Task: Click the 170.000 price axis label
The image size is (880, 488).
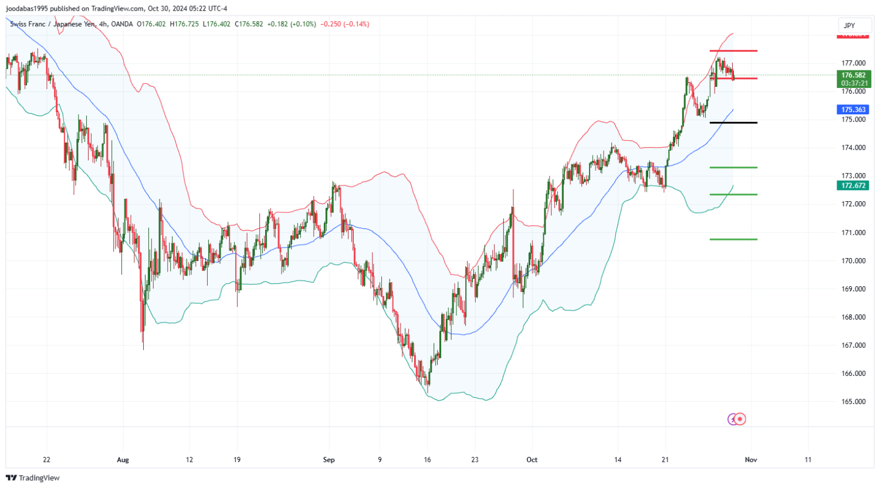Action: pos(854,260)
